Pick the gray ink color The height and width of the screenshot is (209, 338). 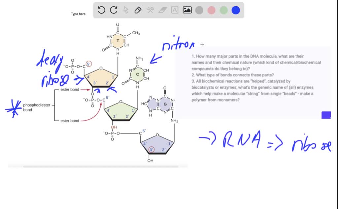[199, 10]
